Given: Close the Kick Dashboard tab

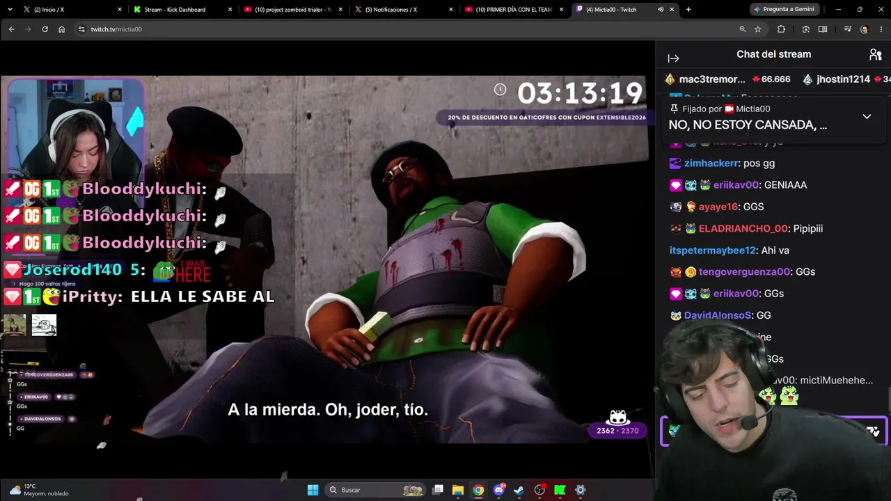Looking at the screenshot, I should click(230, 10).
